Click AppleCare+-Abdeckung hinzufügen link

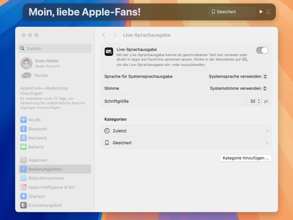[44, 91]
